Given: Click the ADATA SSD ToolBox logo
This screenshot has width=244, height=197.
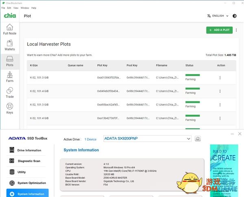Looking at the screenshot, I should pos(28,138).
